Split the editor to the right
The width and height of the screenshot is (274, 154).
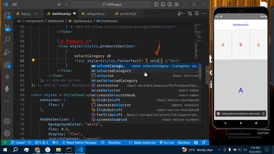tap(197, 13)
